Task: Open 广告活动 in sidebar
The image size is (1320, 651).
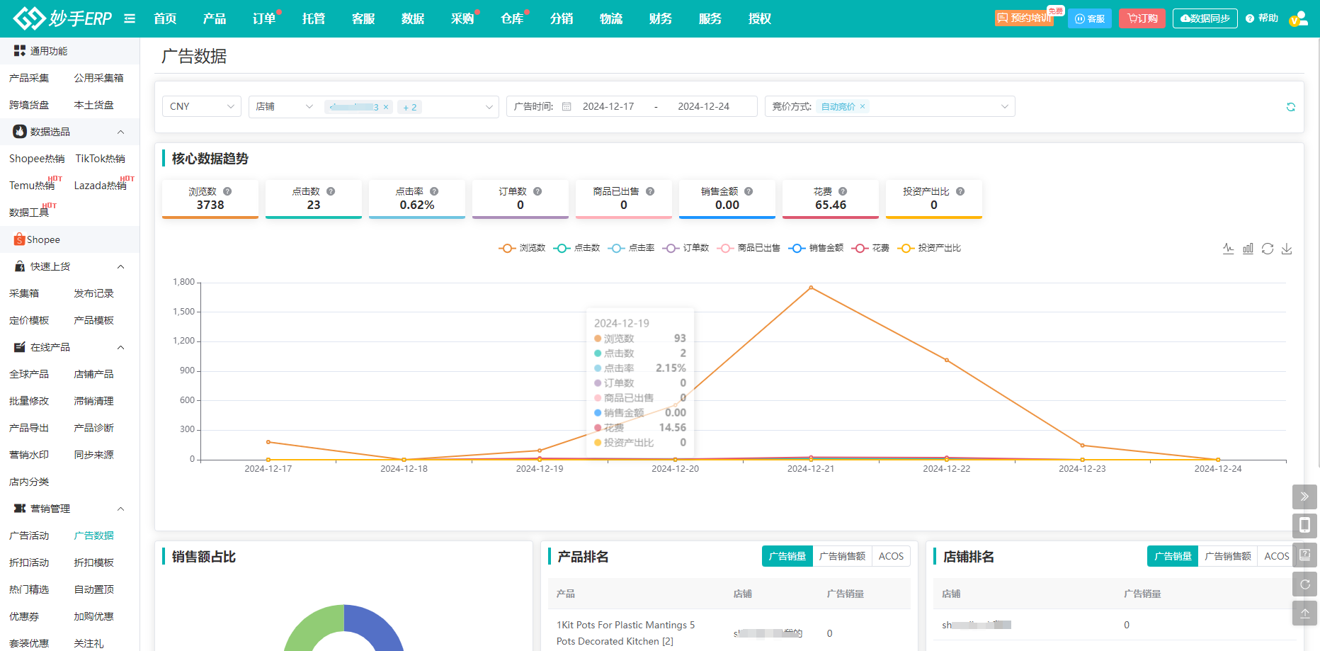Action: [x=29, y=536]
